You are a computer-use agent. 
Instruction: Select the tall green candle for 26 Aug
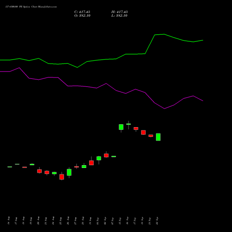[69, 172]
